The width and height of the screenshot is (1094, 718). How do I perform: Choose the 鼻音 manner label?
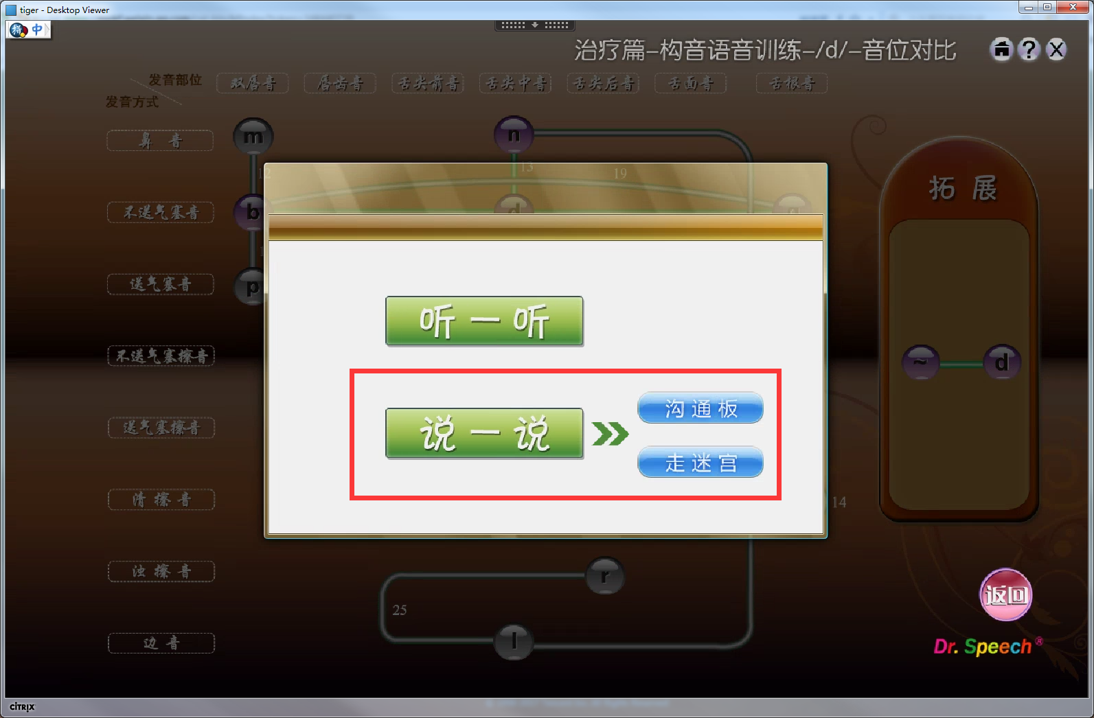point(161,141)
